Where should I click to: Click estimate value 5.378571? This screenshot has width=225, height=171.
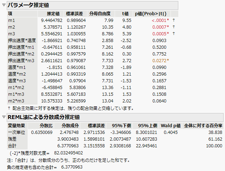tap(53, 27)
